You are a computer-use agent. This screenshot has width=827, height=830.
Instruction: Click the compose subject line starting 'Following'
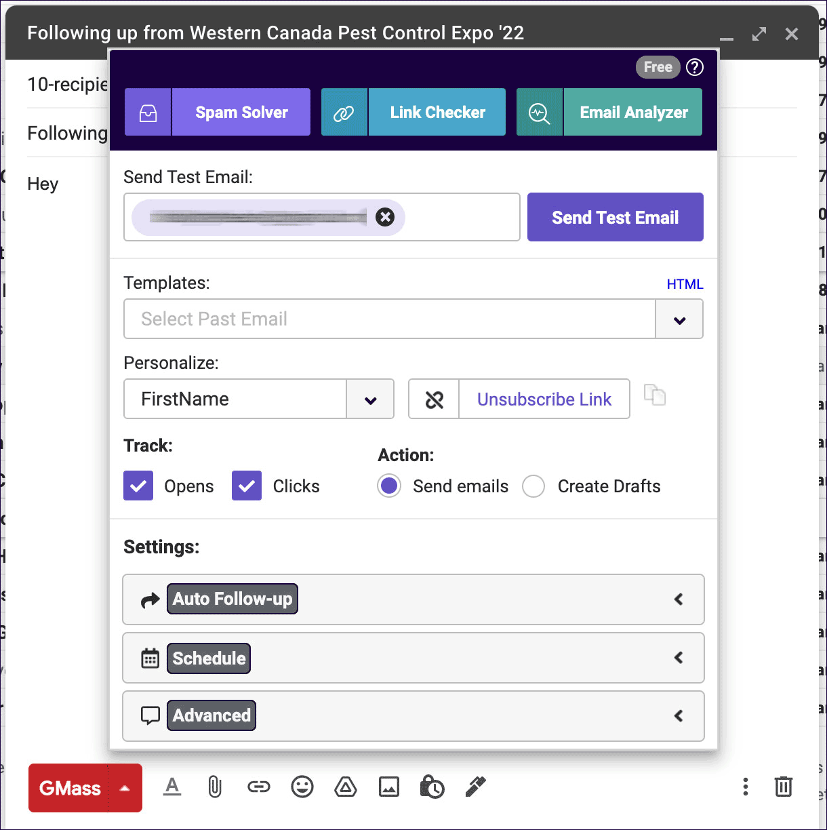tap(67, 133)
